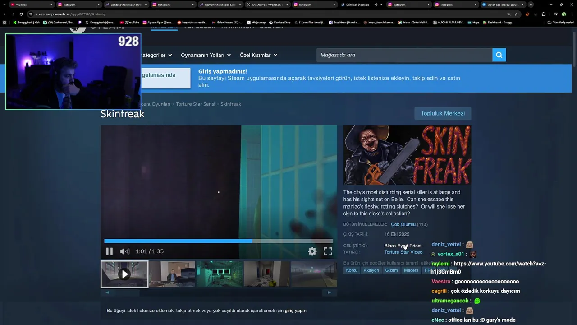577x325 pixels.
Task: Open the zoom magnifier icon in address bar
Action: [x=508, y=14]
